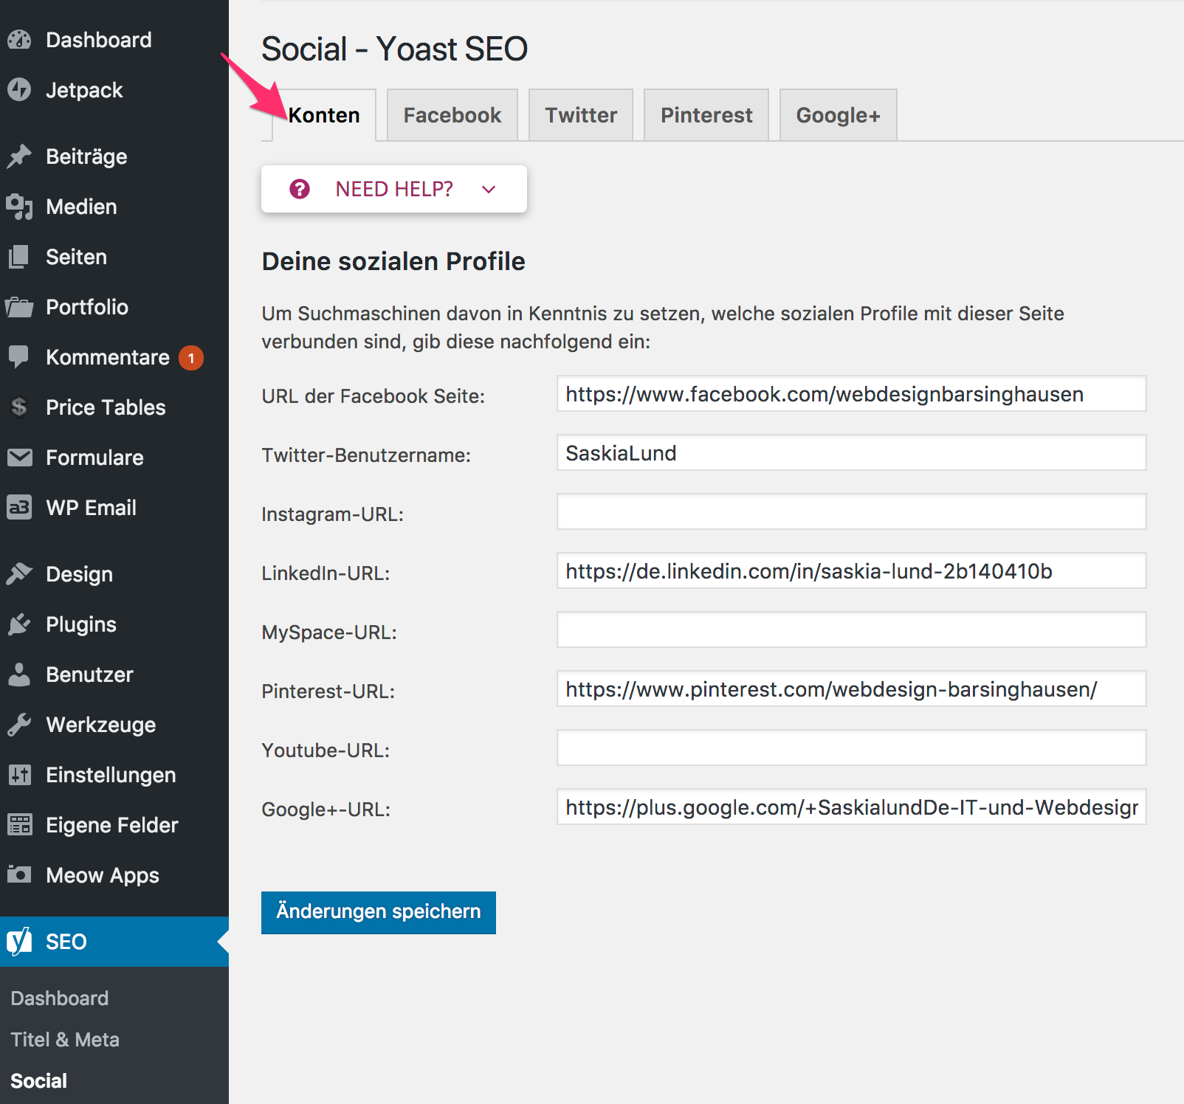
Task: Click the Eigene Felder table icon
Action: click(19, 825)
